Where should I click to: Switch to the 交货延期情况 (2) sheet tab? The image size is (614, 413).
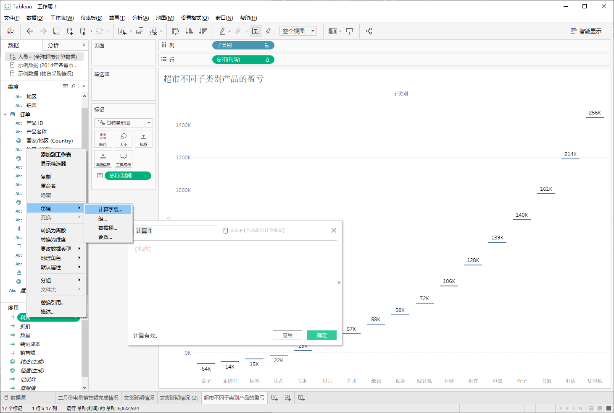coord(179,398)
